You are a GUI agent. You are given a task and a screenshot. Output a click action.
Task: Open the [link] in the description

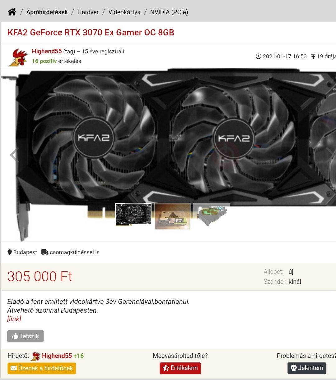(14, 319)
